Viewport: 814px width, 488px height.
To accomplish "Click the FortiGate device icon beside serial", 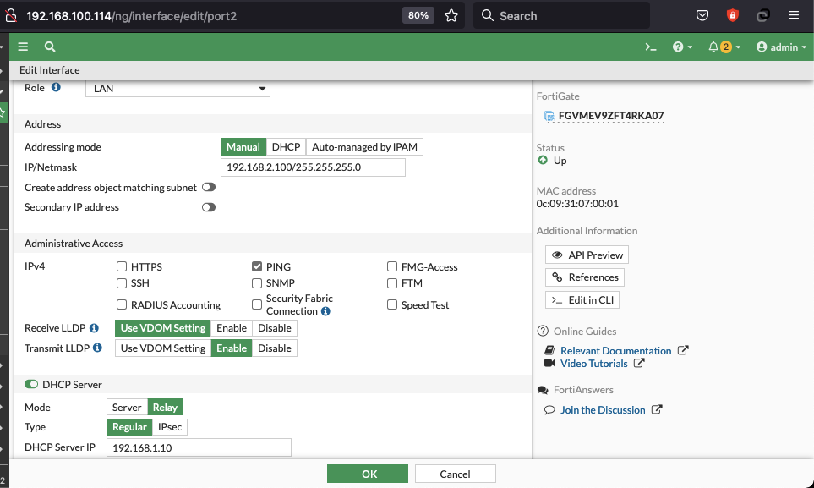I will click(549, 117).
